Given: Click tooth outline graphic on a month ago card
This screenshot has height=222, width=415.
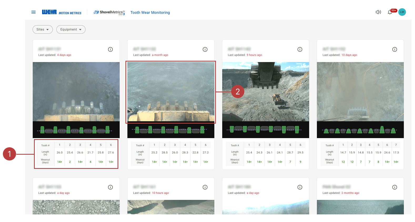Looking at the screenshot, I should tap(171, 130).
